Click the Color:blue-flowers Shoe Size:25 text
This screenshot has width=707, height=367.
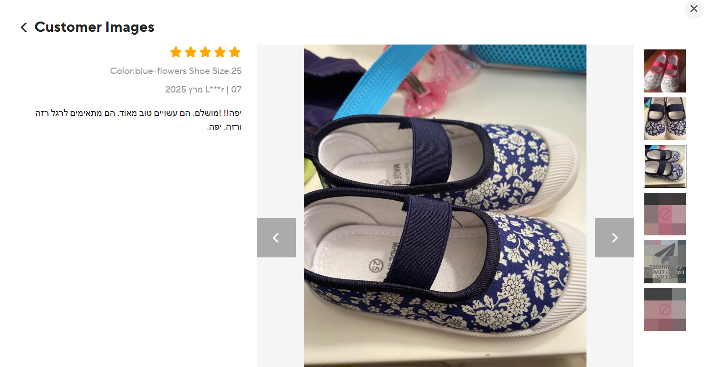176,71
